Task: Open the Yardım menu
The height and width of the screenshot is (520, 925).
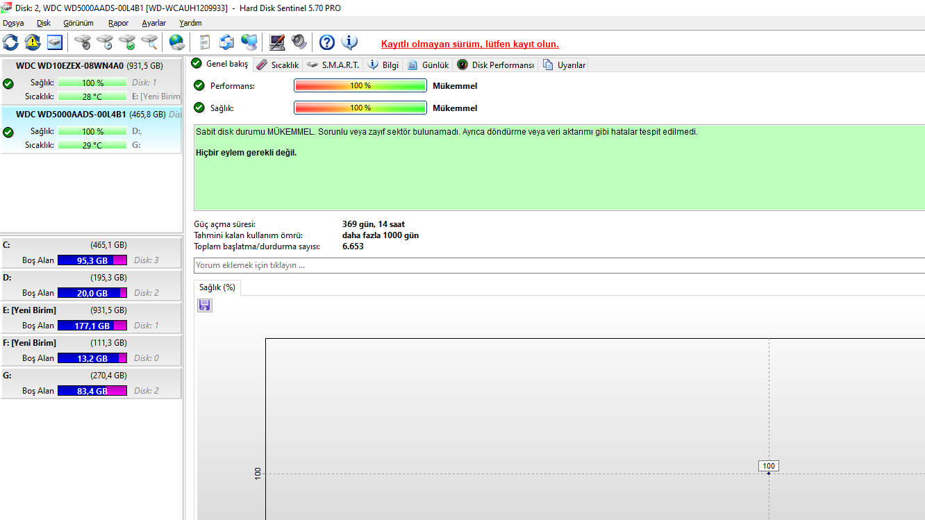Action: coord(190,23)
